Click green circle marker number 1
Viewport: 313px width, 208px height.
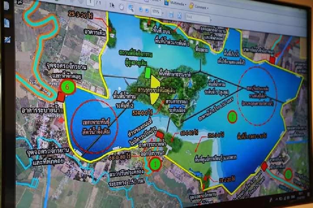pos(155,164)
